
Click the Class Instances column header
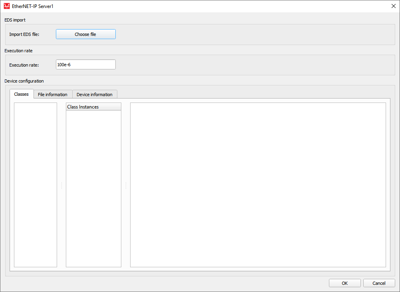93,107
